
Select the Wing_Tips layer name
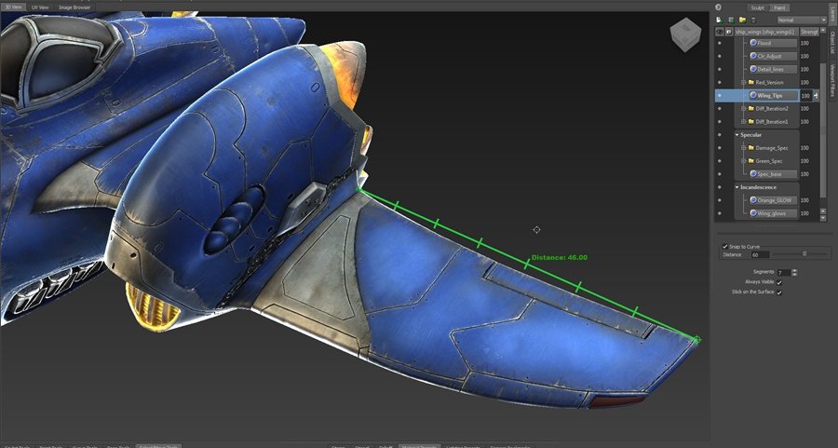tap(770, 95)
